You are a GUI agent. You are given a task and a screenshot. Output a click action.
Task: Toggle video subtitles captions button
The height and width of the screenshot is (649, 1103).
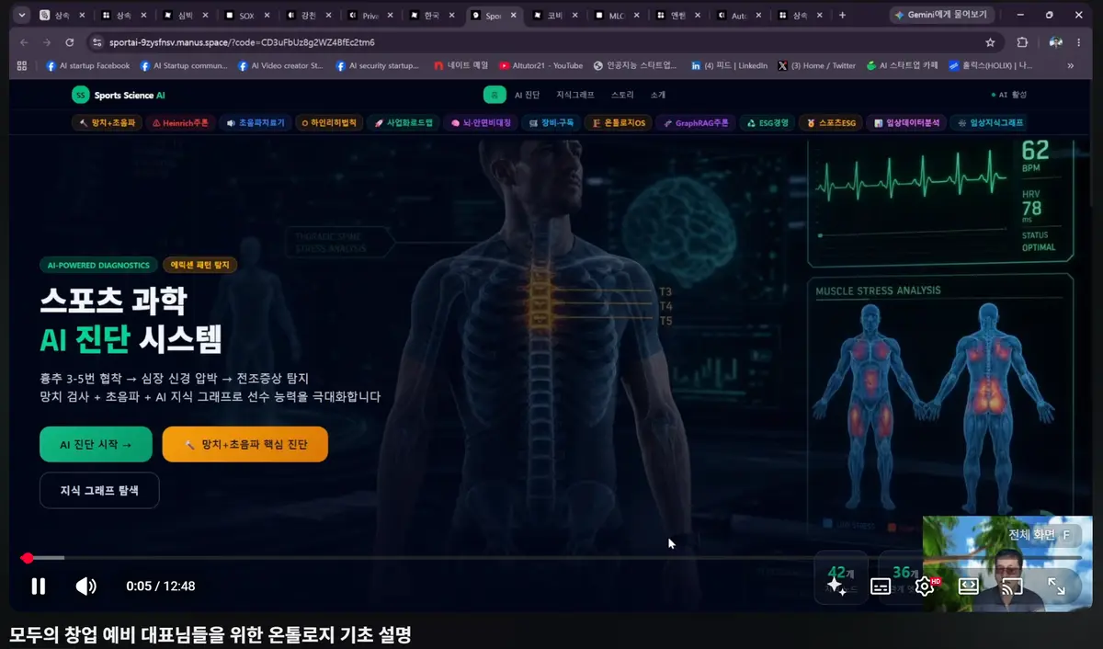pyautogui.click(x=881, y=586)
